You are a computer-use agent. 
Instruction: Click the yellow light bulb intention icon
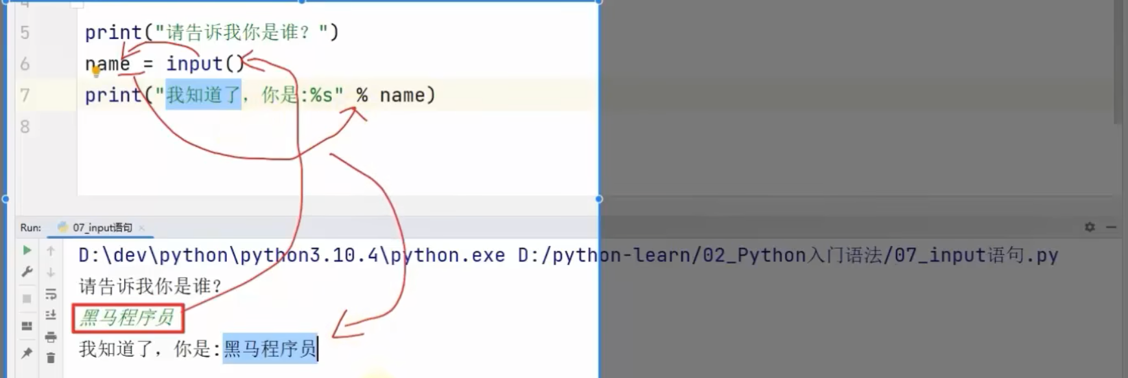(x=96, y=72)
